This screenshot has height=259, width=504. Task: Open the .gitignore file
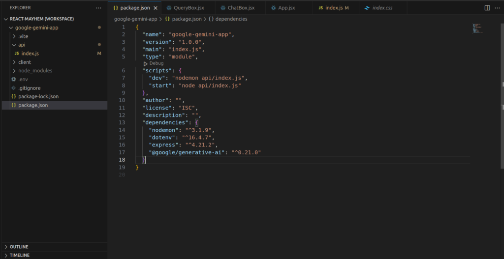[55, 87]
